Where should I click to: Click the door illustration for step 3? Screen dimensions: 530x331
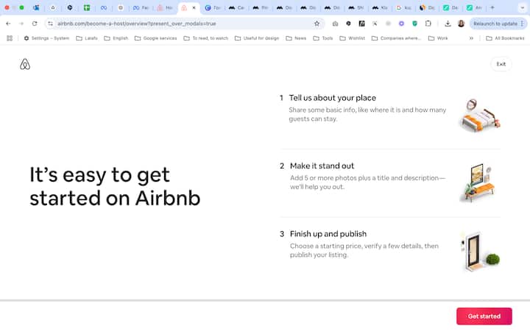click(480, 252)
